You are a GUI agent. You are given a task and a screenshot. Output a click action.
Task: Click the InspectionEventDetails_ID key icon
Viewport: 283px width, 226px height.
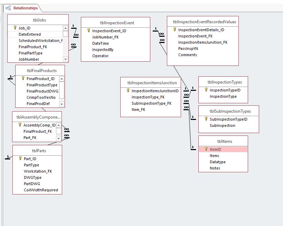pos(175,29)
